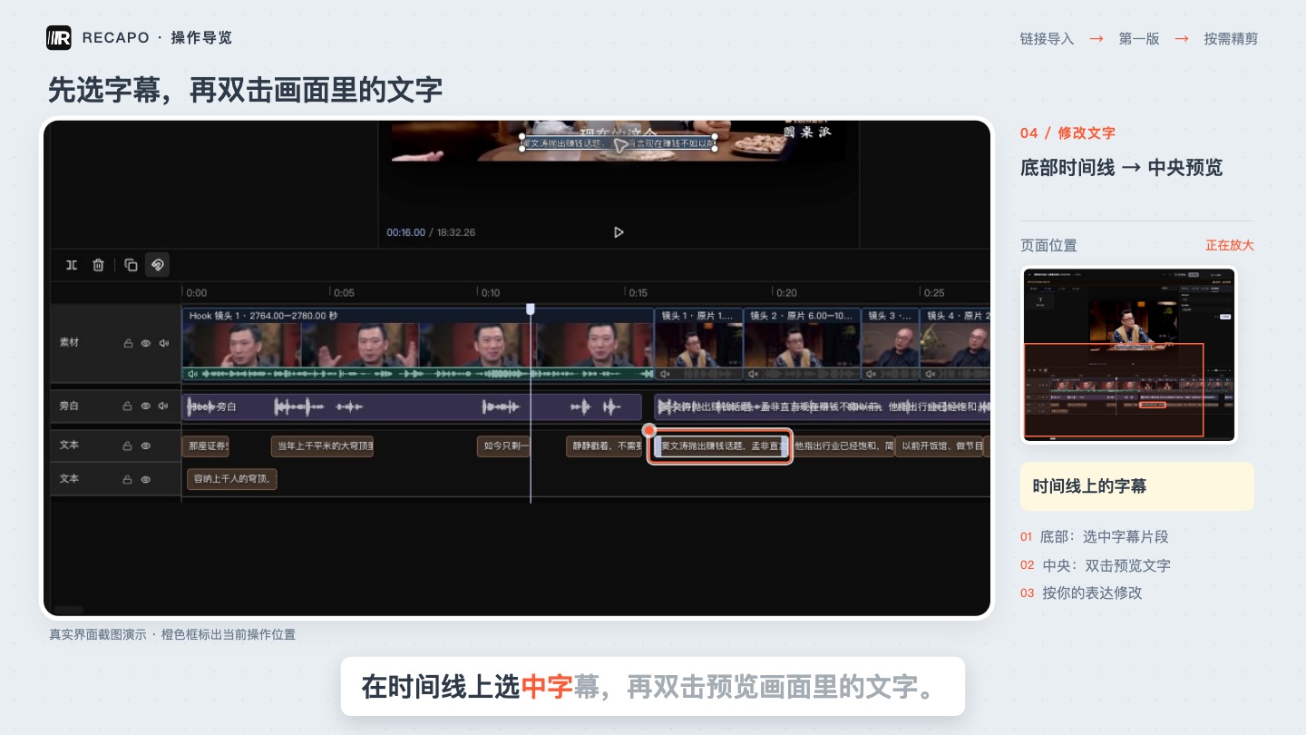Click the delete trash icon in timeline toolbar
1306x735 pixels.
(98, 265)
